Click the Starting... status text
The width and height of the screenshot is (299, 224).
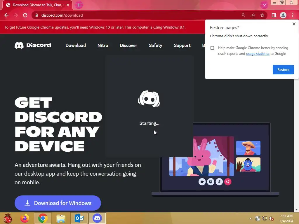[149, 123]
